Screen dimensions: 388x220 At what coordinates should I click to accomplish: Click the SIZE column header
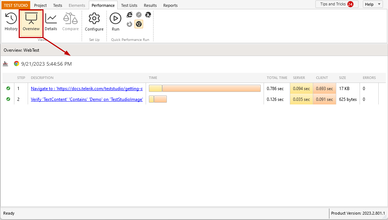click(342, 78)
